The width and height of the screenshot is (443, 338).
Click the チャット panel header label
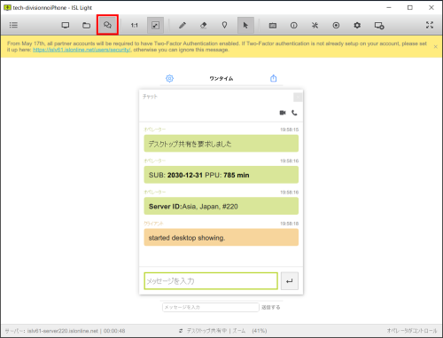(150, 97)
